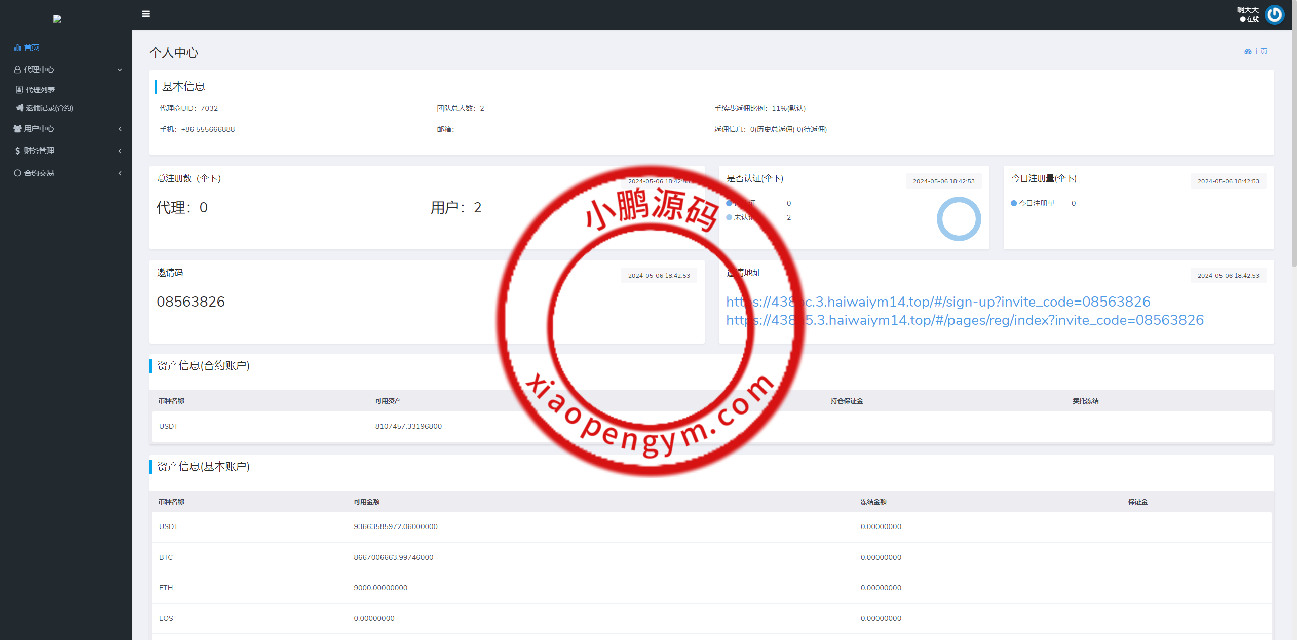Collapse the 代理中心 chevron

tap(120, 70)
